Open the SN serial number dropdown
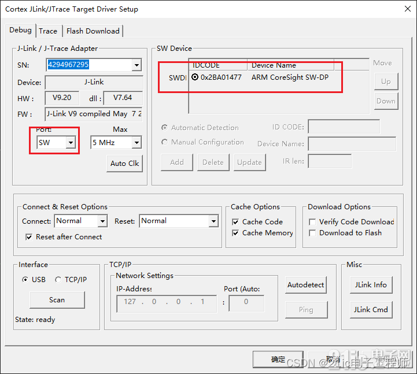 (x=136, y=65)
